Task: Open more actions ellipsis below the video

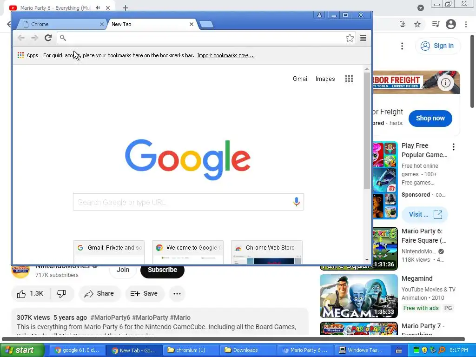Action: (x=177, y=294)
